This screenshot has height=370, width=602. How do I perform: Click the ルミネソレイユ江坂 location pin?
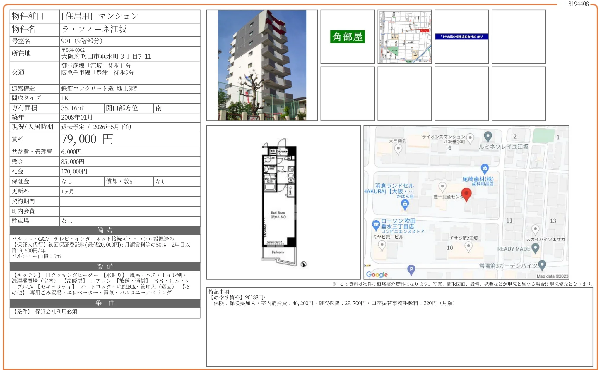[x=488, y=136]
